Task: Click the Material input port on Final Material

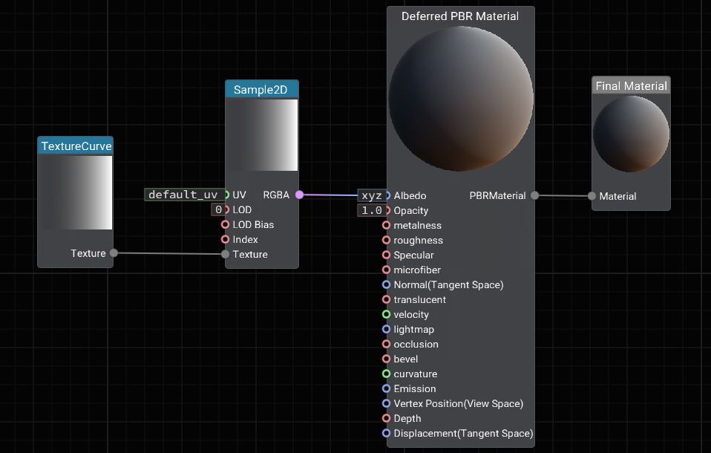Action: pyautogui.click(x=592, y=196)
